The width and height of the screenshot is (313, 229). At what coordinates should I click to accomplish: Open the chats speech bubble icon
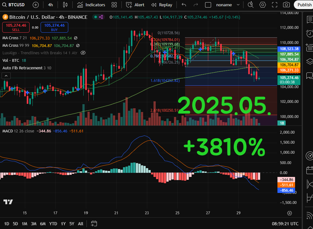coord(310,76)
